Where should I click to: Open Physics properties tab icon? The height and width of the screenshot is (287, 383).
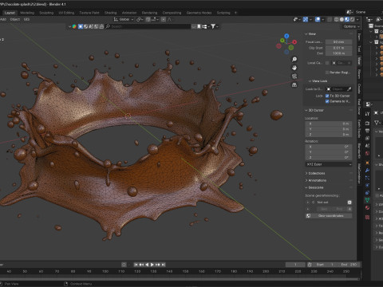pyautogui.click(x=367, y=185)
